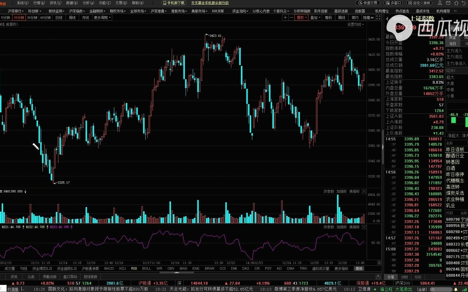Switch to 分时 tab in tick panel
468x292 pixels.
(405, 277)
